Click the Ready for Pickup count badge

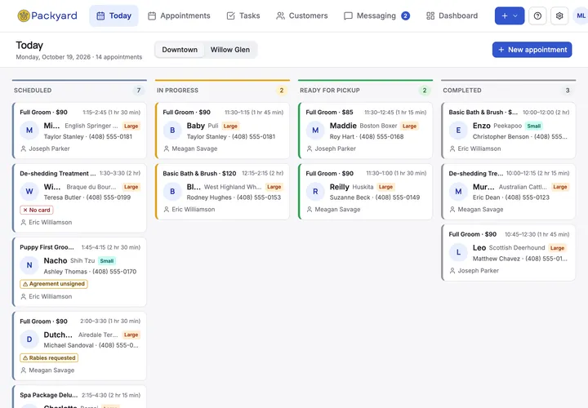click(x=425, y=91)
